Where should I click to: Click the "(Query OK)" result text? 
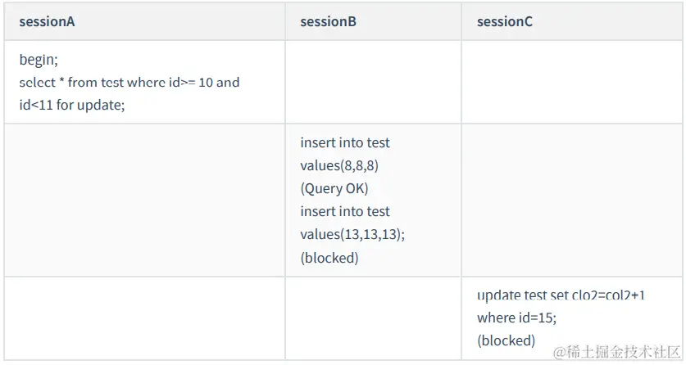[x=334, y=188]
